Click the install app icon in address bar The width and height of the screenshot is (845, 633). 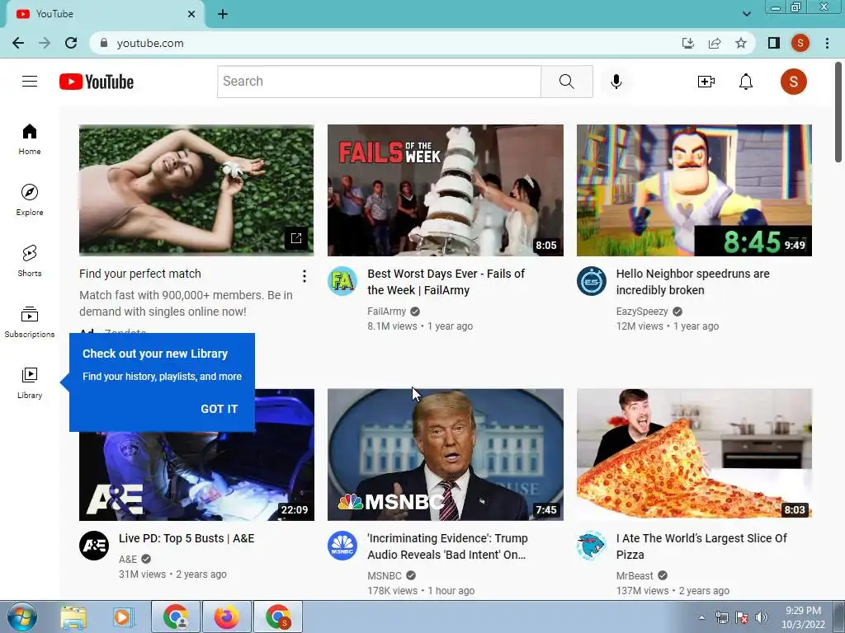click(688, 43)
